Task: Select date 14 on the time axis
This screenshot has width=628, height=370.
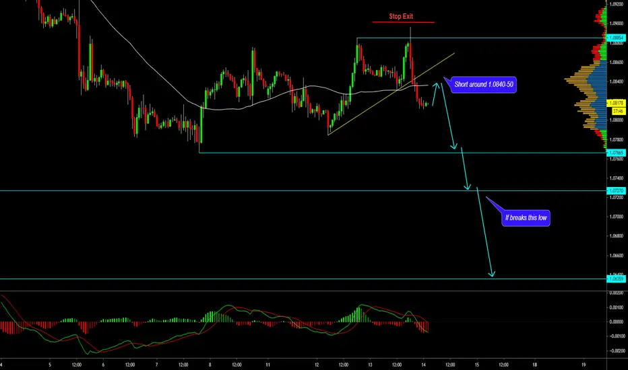Action: click(423, 365)
